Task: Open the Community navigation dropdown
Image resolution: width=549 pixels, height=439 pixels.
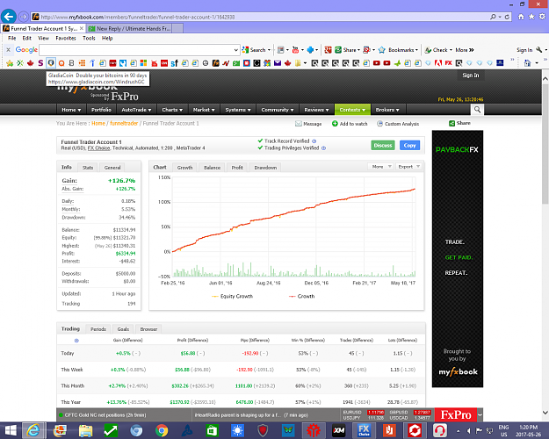Action: 278,110
